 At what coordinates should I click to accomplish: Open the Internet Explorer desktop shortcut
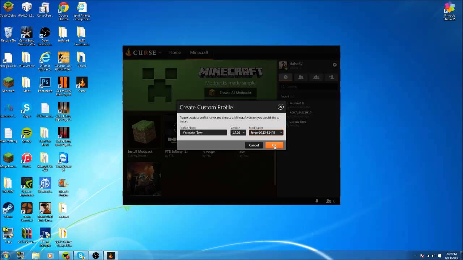pyautogui.click(x=45, y=61)
